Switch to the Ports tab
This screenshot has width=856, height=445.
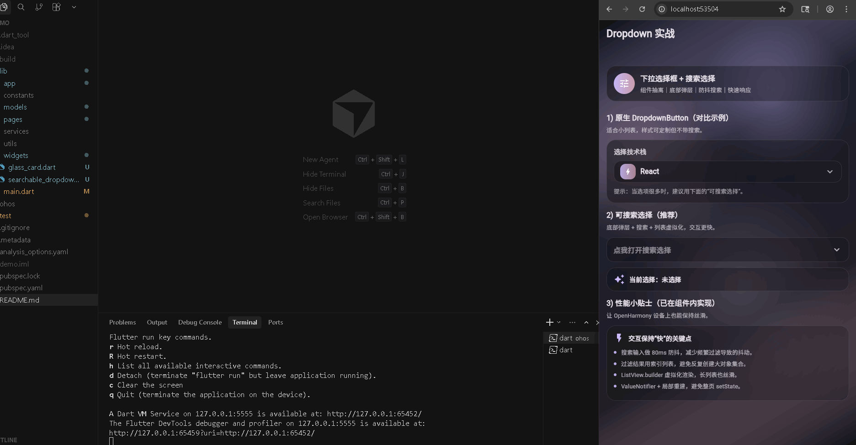click(x=276, y=322)
